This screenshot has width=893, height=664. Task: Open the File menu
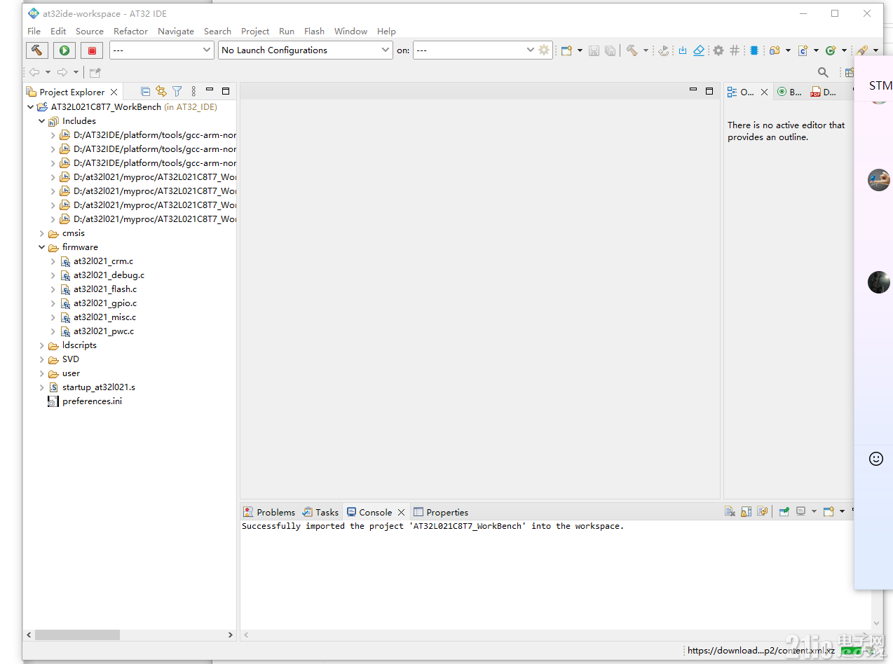pyautogui.click(x=34, y=31)
